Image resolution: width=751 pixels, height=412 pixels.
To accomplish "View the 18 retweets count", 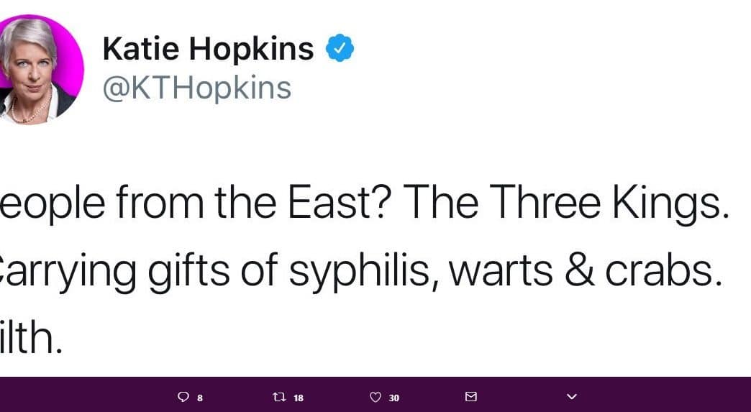I will (x=299, y=398).
